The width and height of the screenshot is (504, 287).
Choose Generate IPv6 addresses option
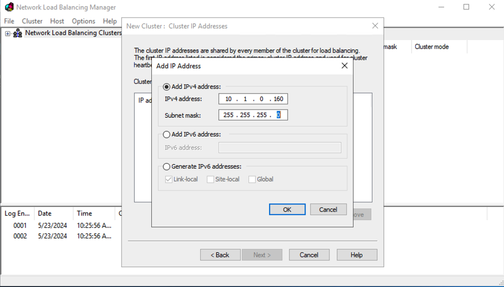click(166, 166)
